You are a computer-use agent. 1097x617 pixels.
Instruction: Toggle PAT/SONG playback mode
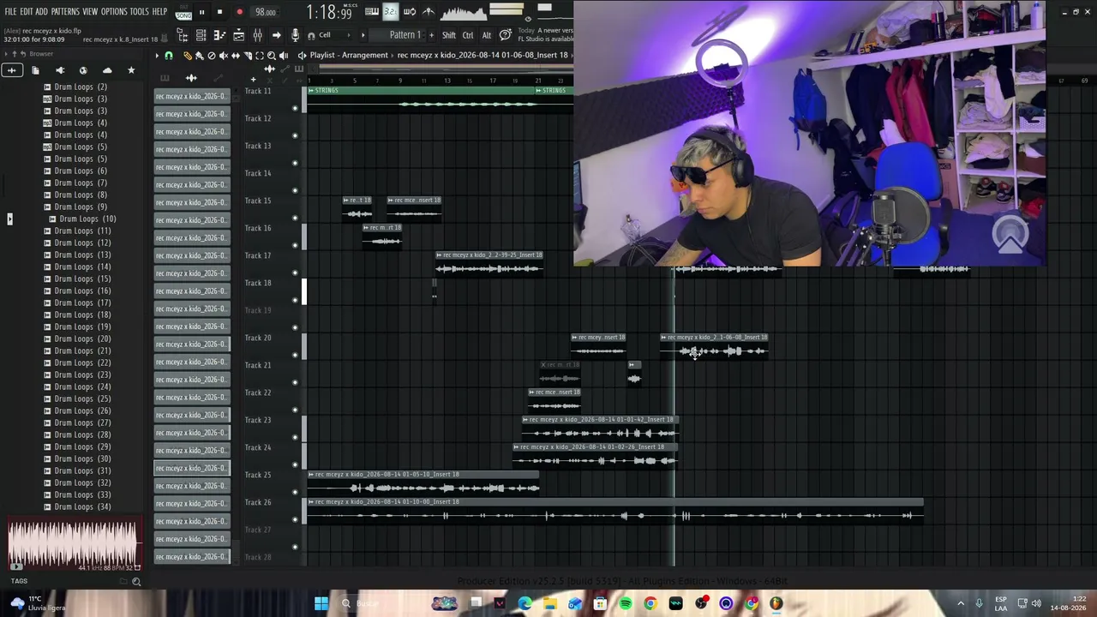[183, 13]
